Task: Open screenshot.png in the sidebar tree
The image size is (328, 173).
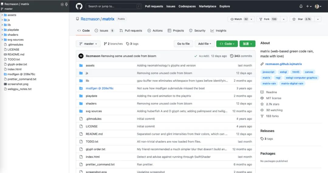Action: pos(18,84)
